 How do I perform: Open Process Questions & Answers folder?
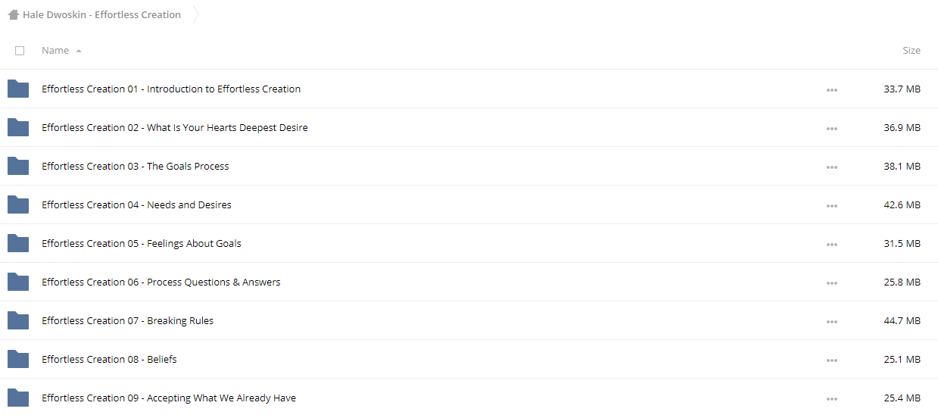coord(161,282)
